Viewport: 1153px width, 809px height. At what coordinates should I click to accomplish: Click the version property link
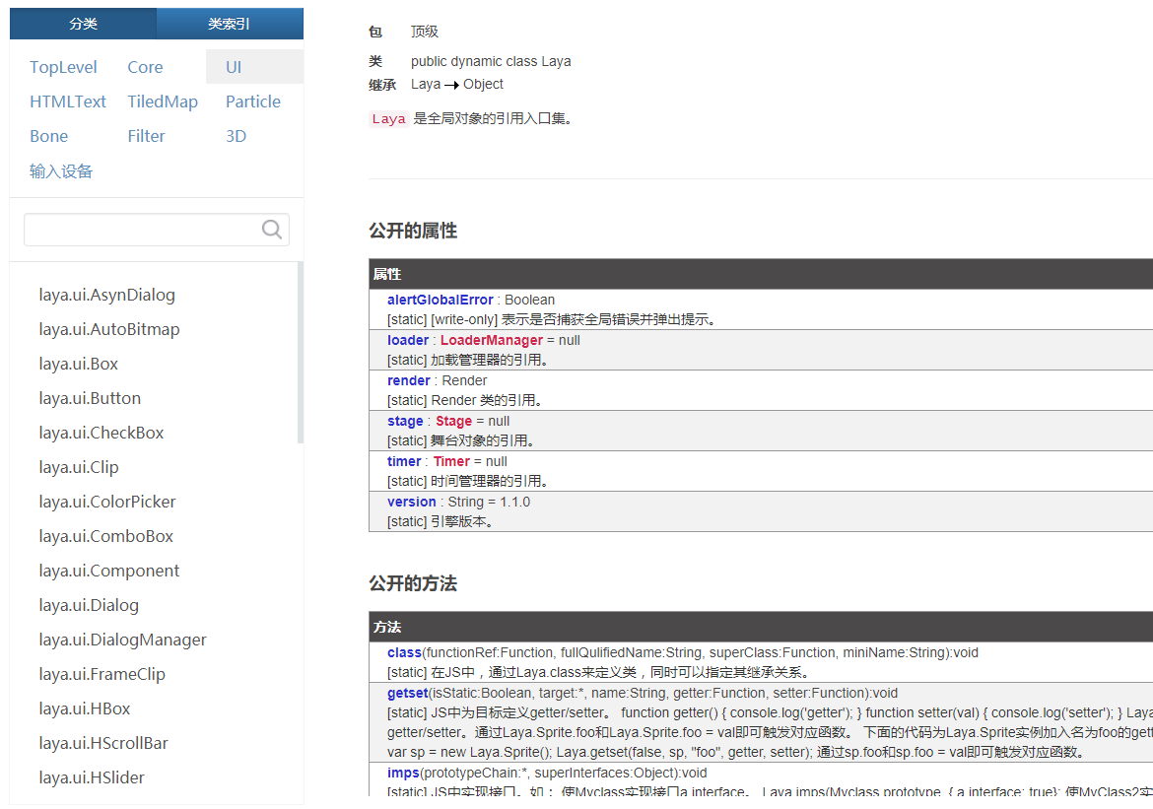pos(411,503)
